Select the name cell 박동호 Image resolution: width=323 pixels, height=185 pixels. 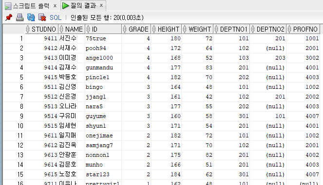[x=72, y=77]
